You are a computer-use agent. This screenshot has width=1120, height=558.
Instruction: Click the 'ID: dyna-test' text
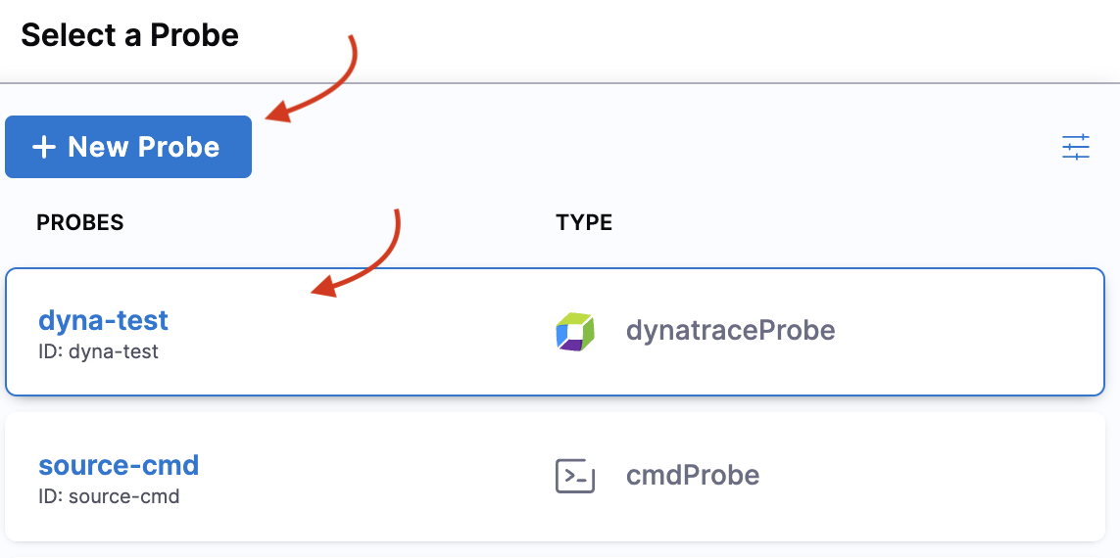pyautogui.click(x=98, y=351)
